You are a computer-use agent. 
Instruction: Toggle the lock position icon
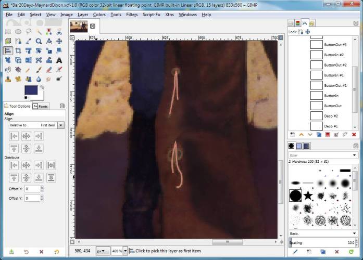[307, 32]
